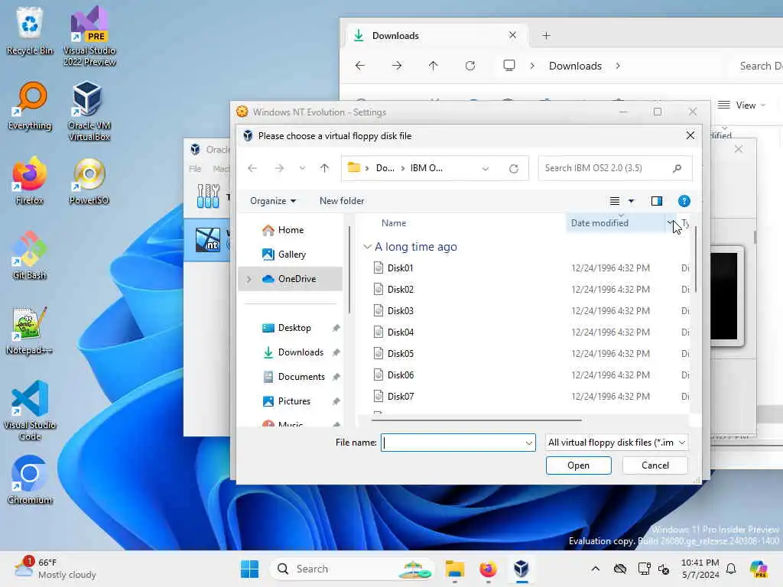Open Firefox from the taskbar

488,569
